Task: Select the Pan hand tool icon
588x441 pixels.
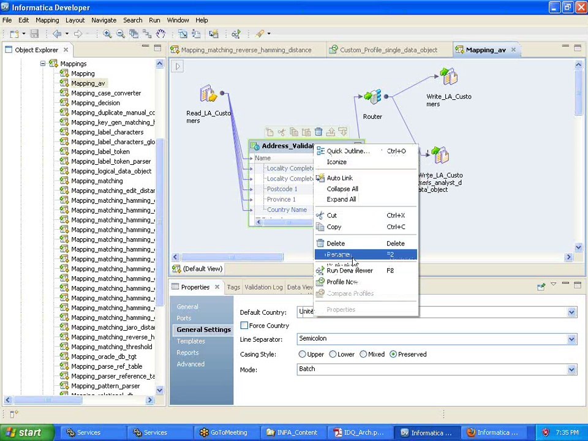Action: pyautogui.click(x=160, y=34)
